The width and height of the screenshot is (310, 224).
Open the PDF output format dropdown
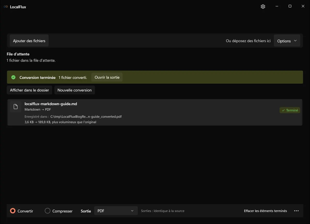pyautogui.click(x=116, y=211)
